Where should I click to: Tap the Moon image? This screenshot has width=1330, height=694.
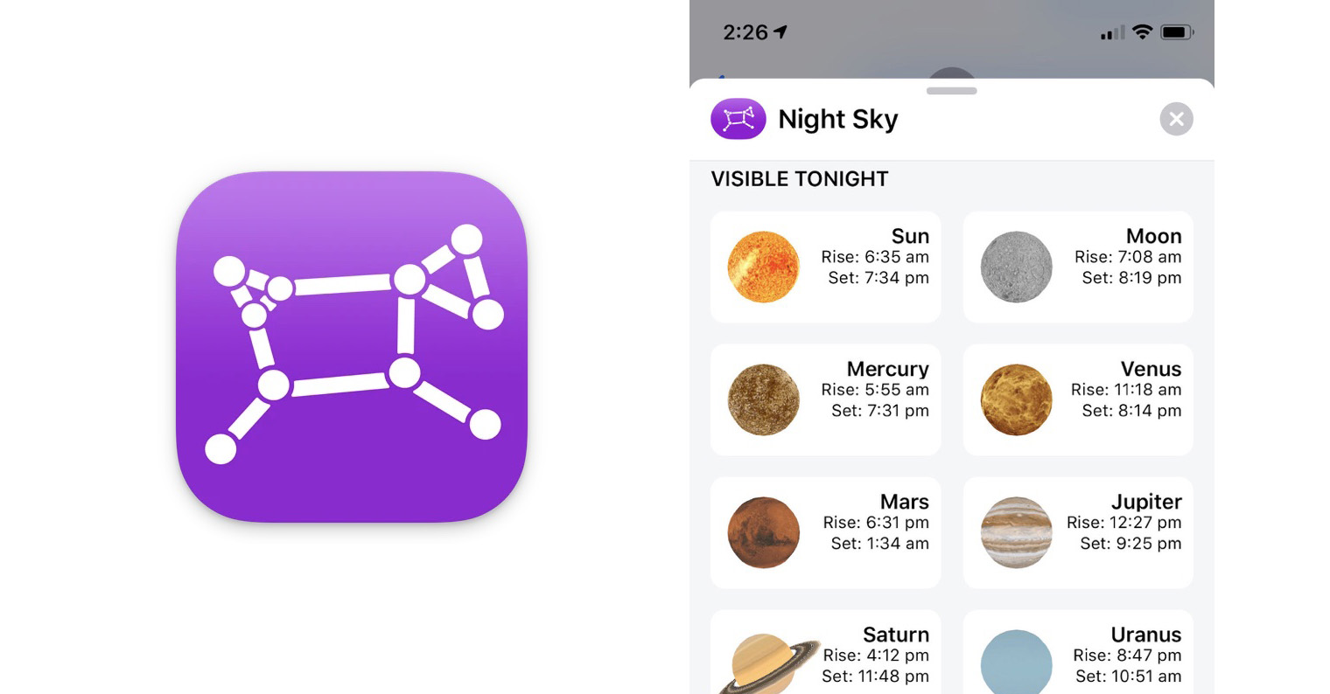coord(1016,267)
